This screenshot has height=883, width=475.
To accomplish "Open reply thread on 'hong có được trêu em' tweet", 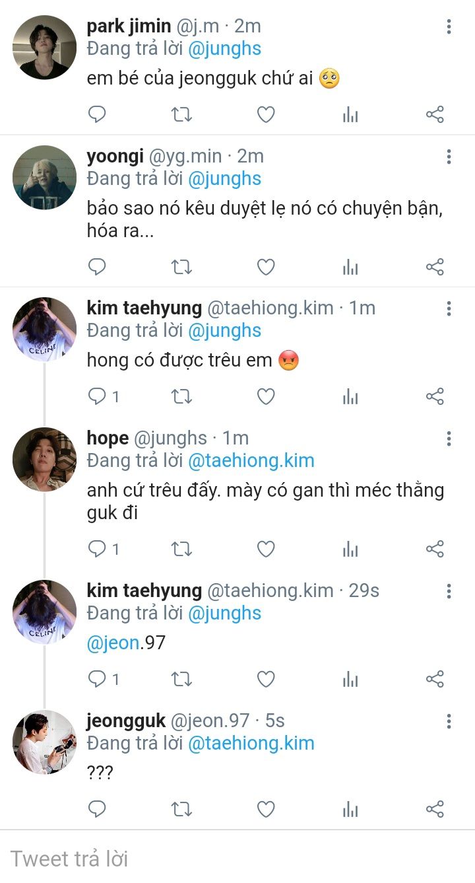I will click(x=98, y=396).
